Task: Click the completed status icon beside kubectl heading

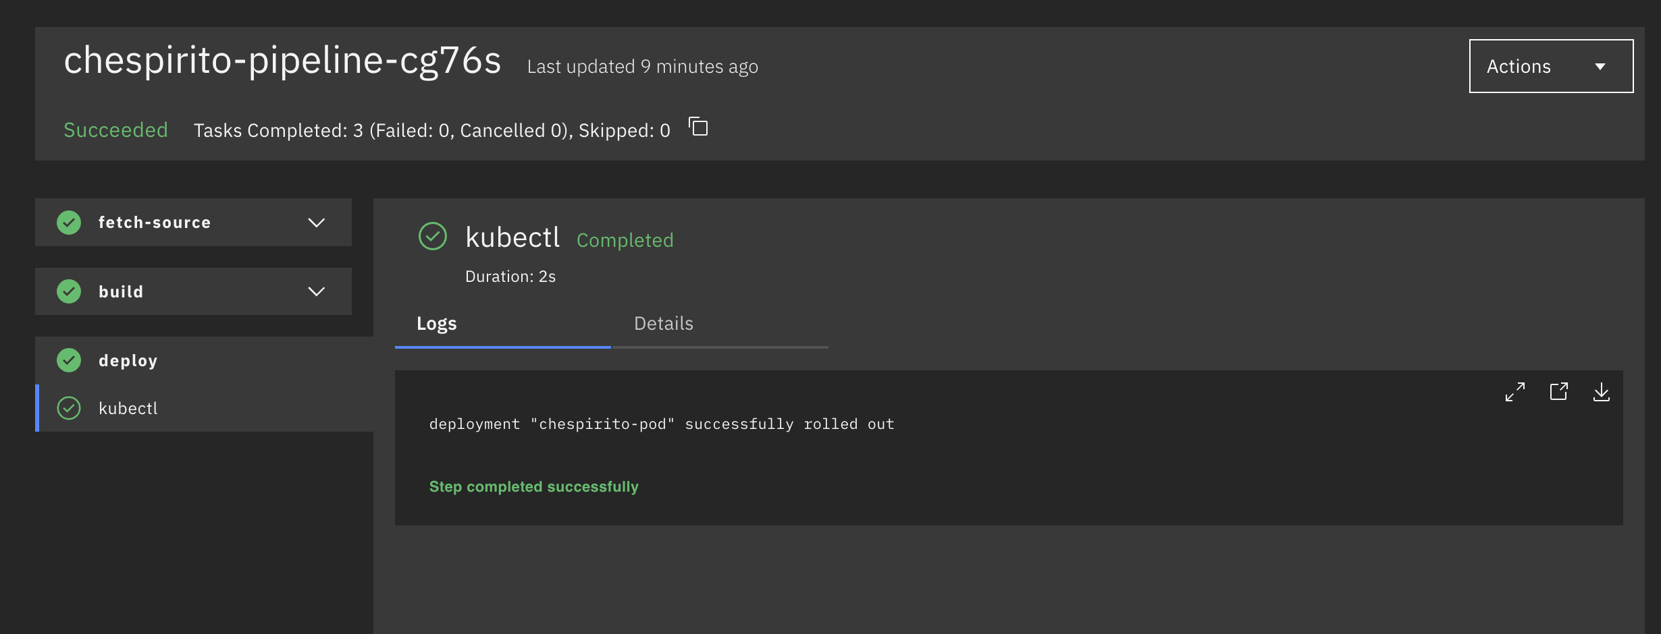Action: (x=433, y=237)
